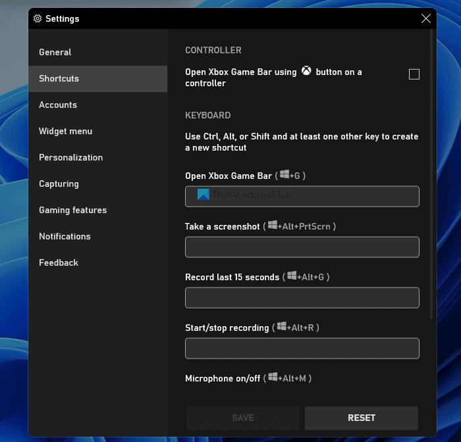This screenshot has width=461, height=442.
Task: Click Windows key icon beside Start/stop recording
Action: (282, 326)
